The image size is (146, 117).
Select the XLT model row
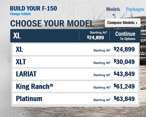click(x=75, y=62)
